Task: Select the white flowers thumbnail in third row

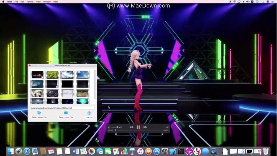Action: [37, 93]
